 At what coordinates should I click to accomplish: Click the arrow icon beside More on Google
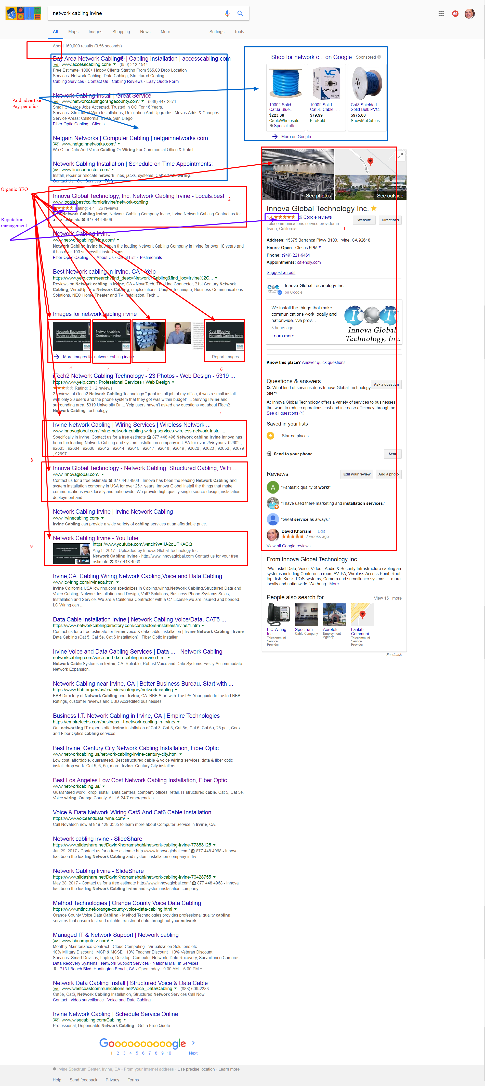[275, 137]
